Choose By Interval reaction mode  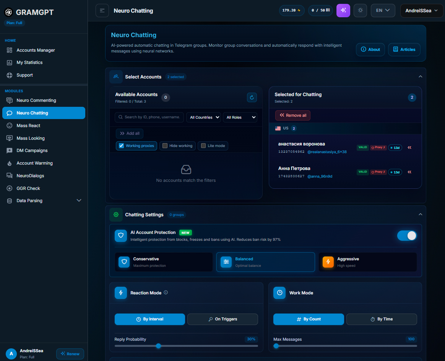coord(150,319)
